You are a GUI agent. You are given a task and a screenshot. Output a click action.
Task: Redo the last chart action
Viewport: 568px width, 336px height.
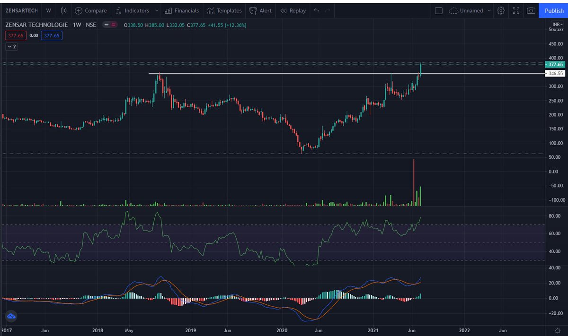[x=328, y=10]
